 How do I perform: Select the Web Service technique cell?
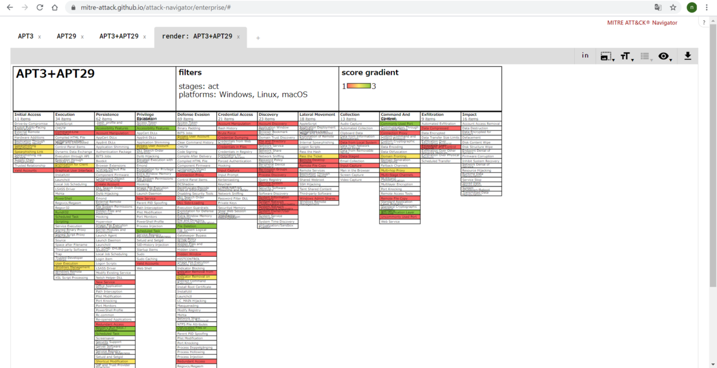click(x=400, y=222)
